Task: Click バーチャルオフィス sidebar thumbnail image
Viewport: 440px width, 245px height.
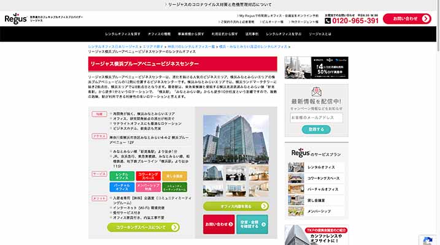Action: (296, 189)
